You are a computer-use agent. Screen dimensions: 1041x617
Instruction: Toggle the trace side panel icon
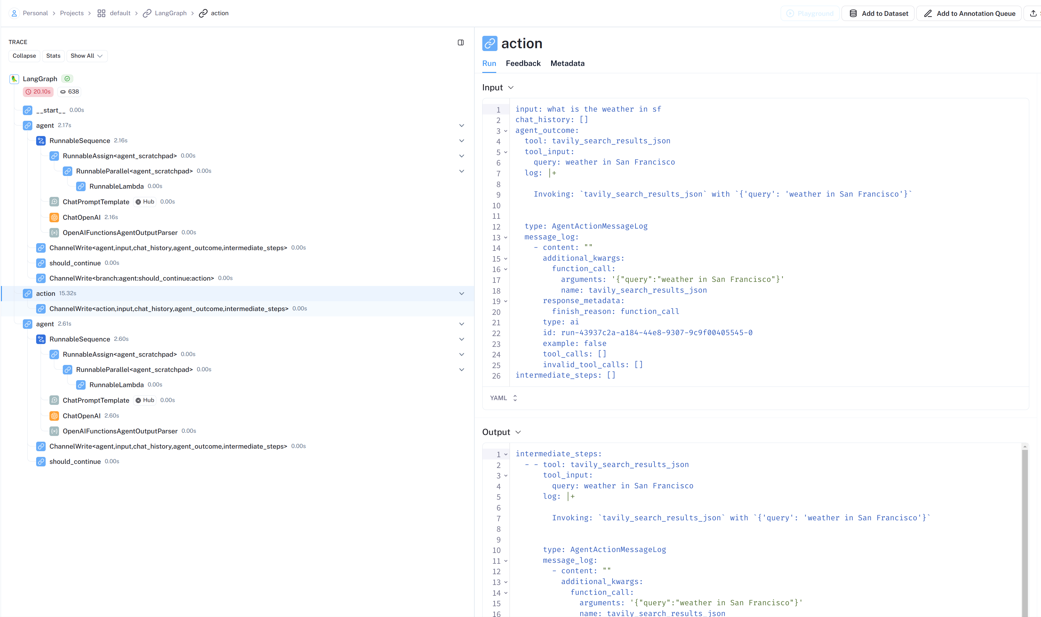(x=461, y=42)
